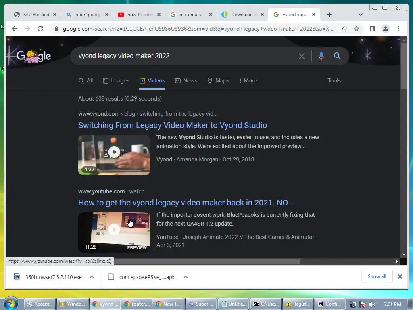Click the page scroll down arrow
Viewport: 413px width, 310px height.
point(404,255)
